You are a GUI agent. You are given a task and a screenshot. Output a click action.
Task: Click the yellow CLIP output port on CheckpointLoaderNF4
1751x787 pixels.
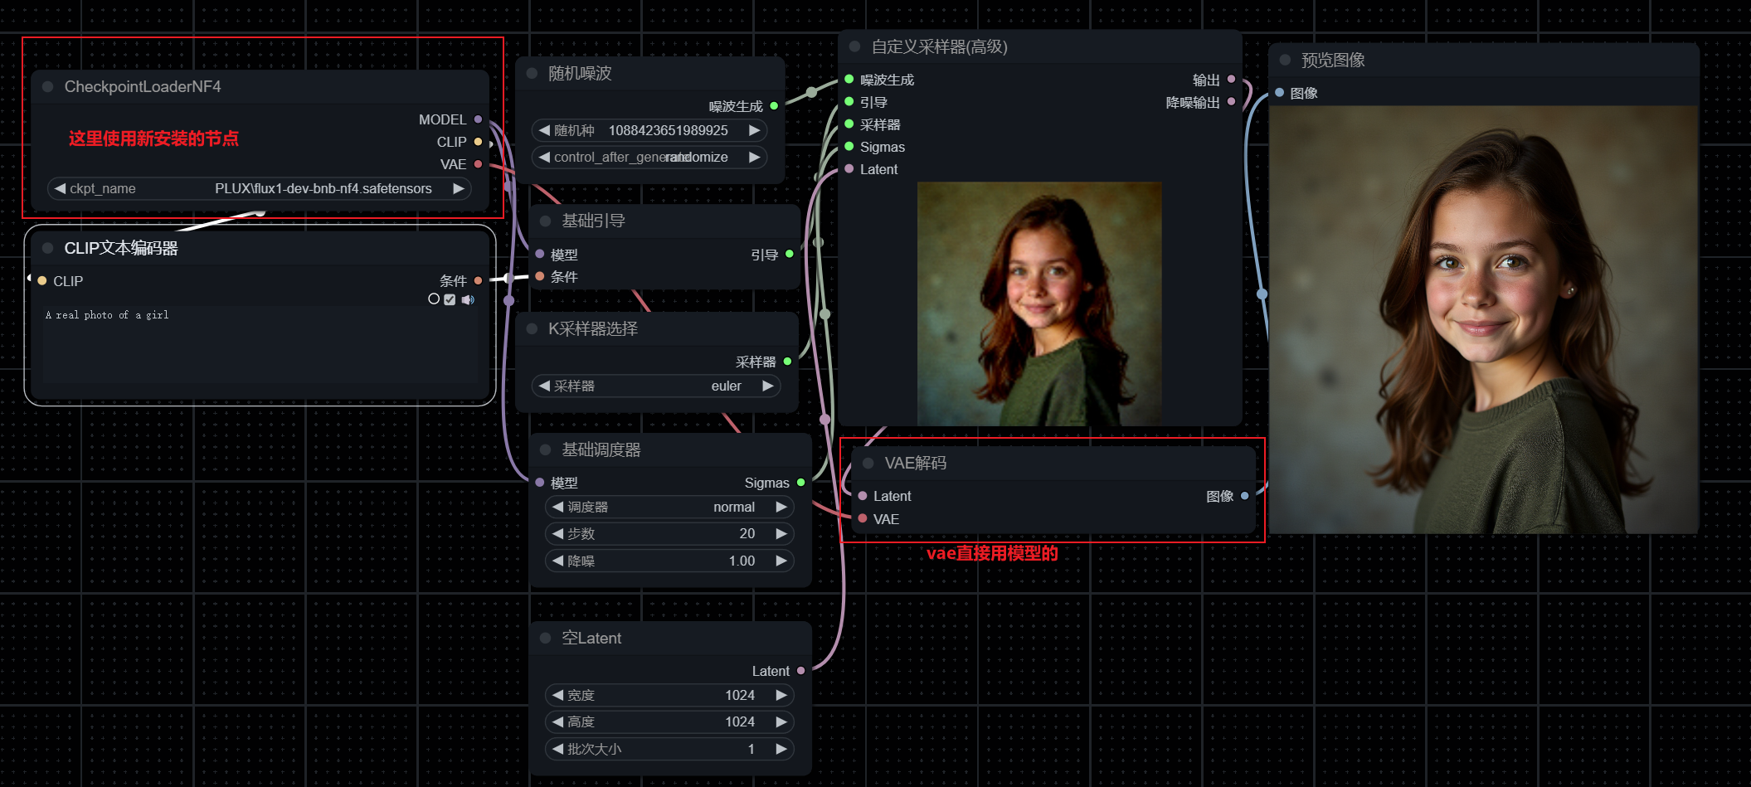pos(478,142)
